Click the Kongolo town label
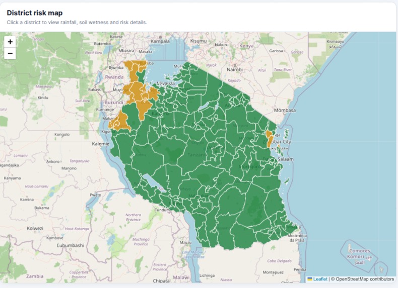Screen dimensions: 398x288 click(x=62, y=135)
